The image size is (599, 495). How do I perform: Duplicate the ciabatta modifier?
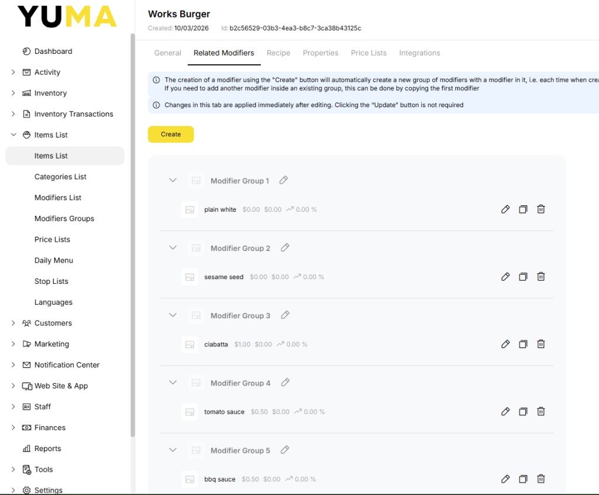523,344
